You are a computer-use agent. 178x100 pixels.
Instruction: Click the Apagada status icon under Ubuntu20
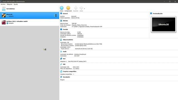[8, 16]
